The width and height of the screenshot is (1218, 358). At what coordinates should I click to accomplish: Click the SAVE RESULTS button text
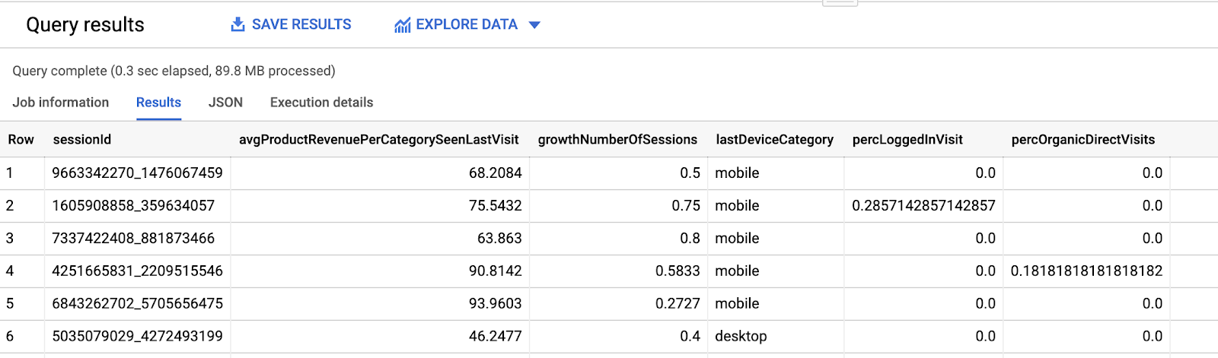pos(301,24)
